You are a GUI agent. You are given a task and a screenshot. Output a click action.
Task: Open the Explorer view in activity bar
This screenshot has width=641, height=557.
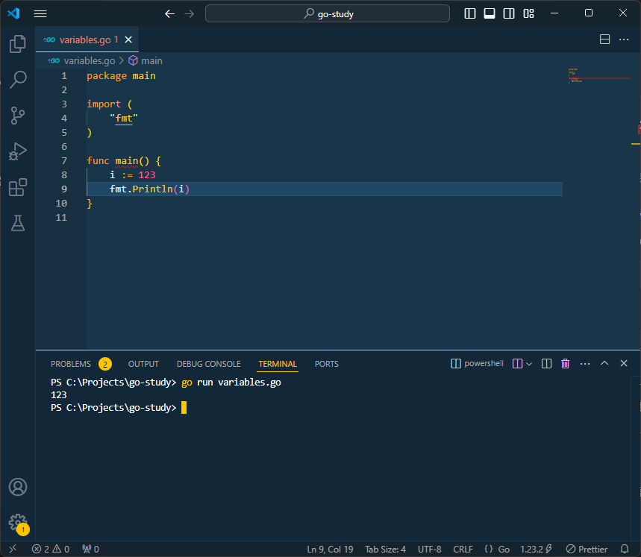[17, 44]
